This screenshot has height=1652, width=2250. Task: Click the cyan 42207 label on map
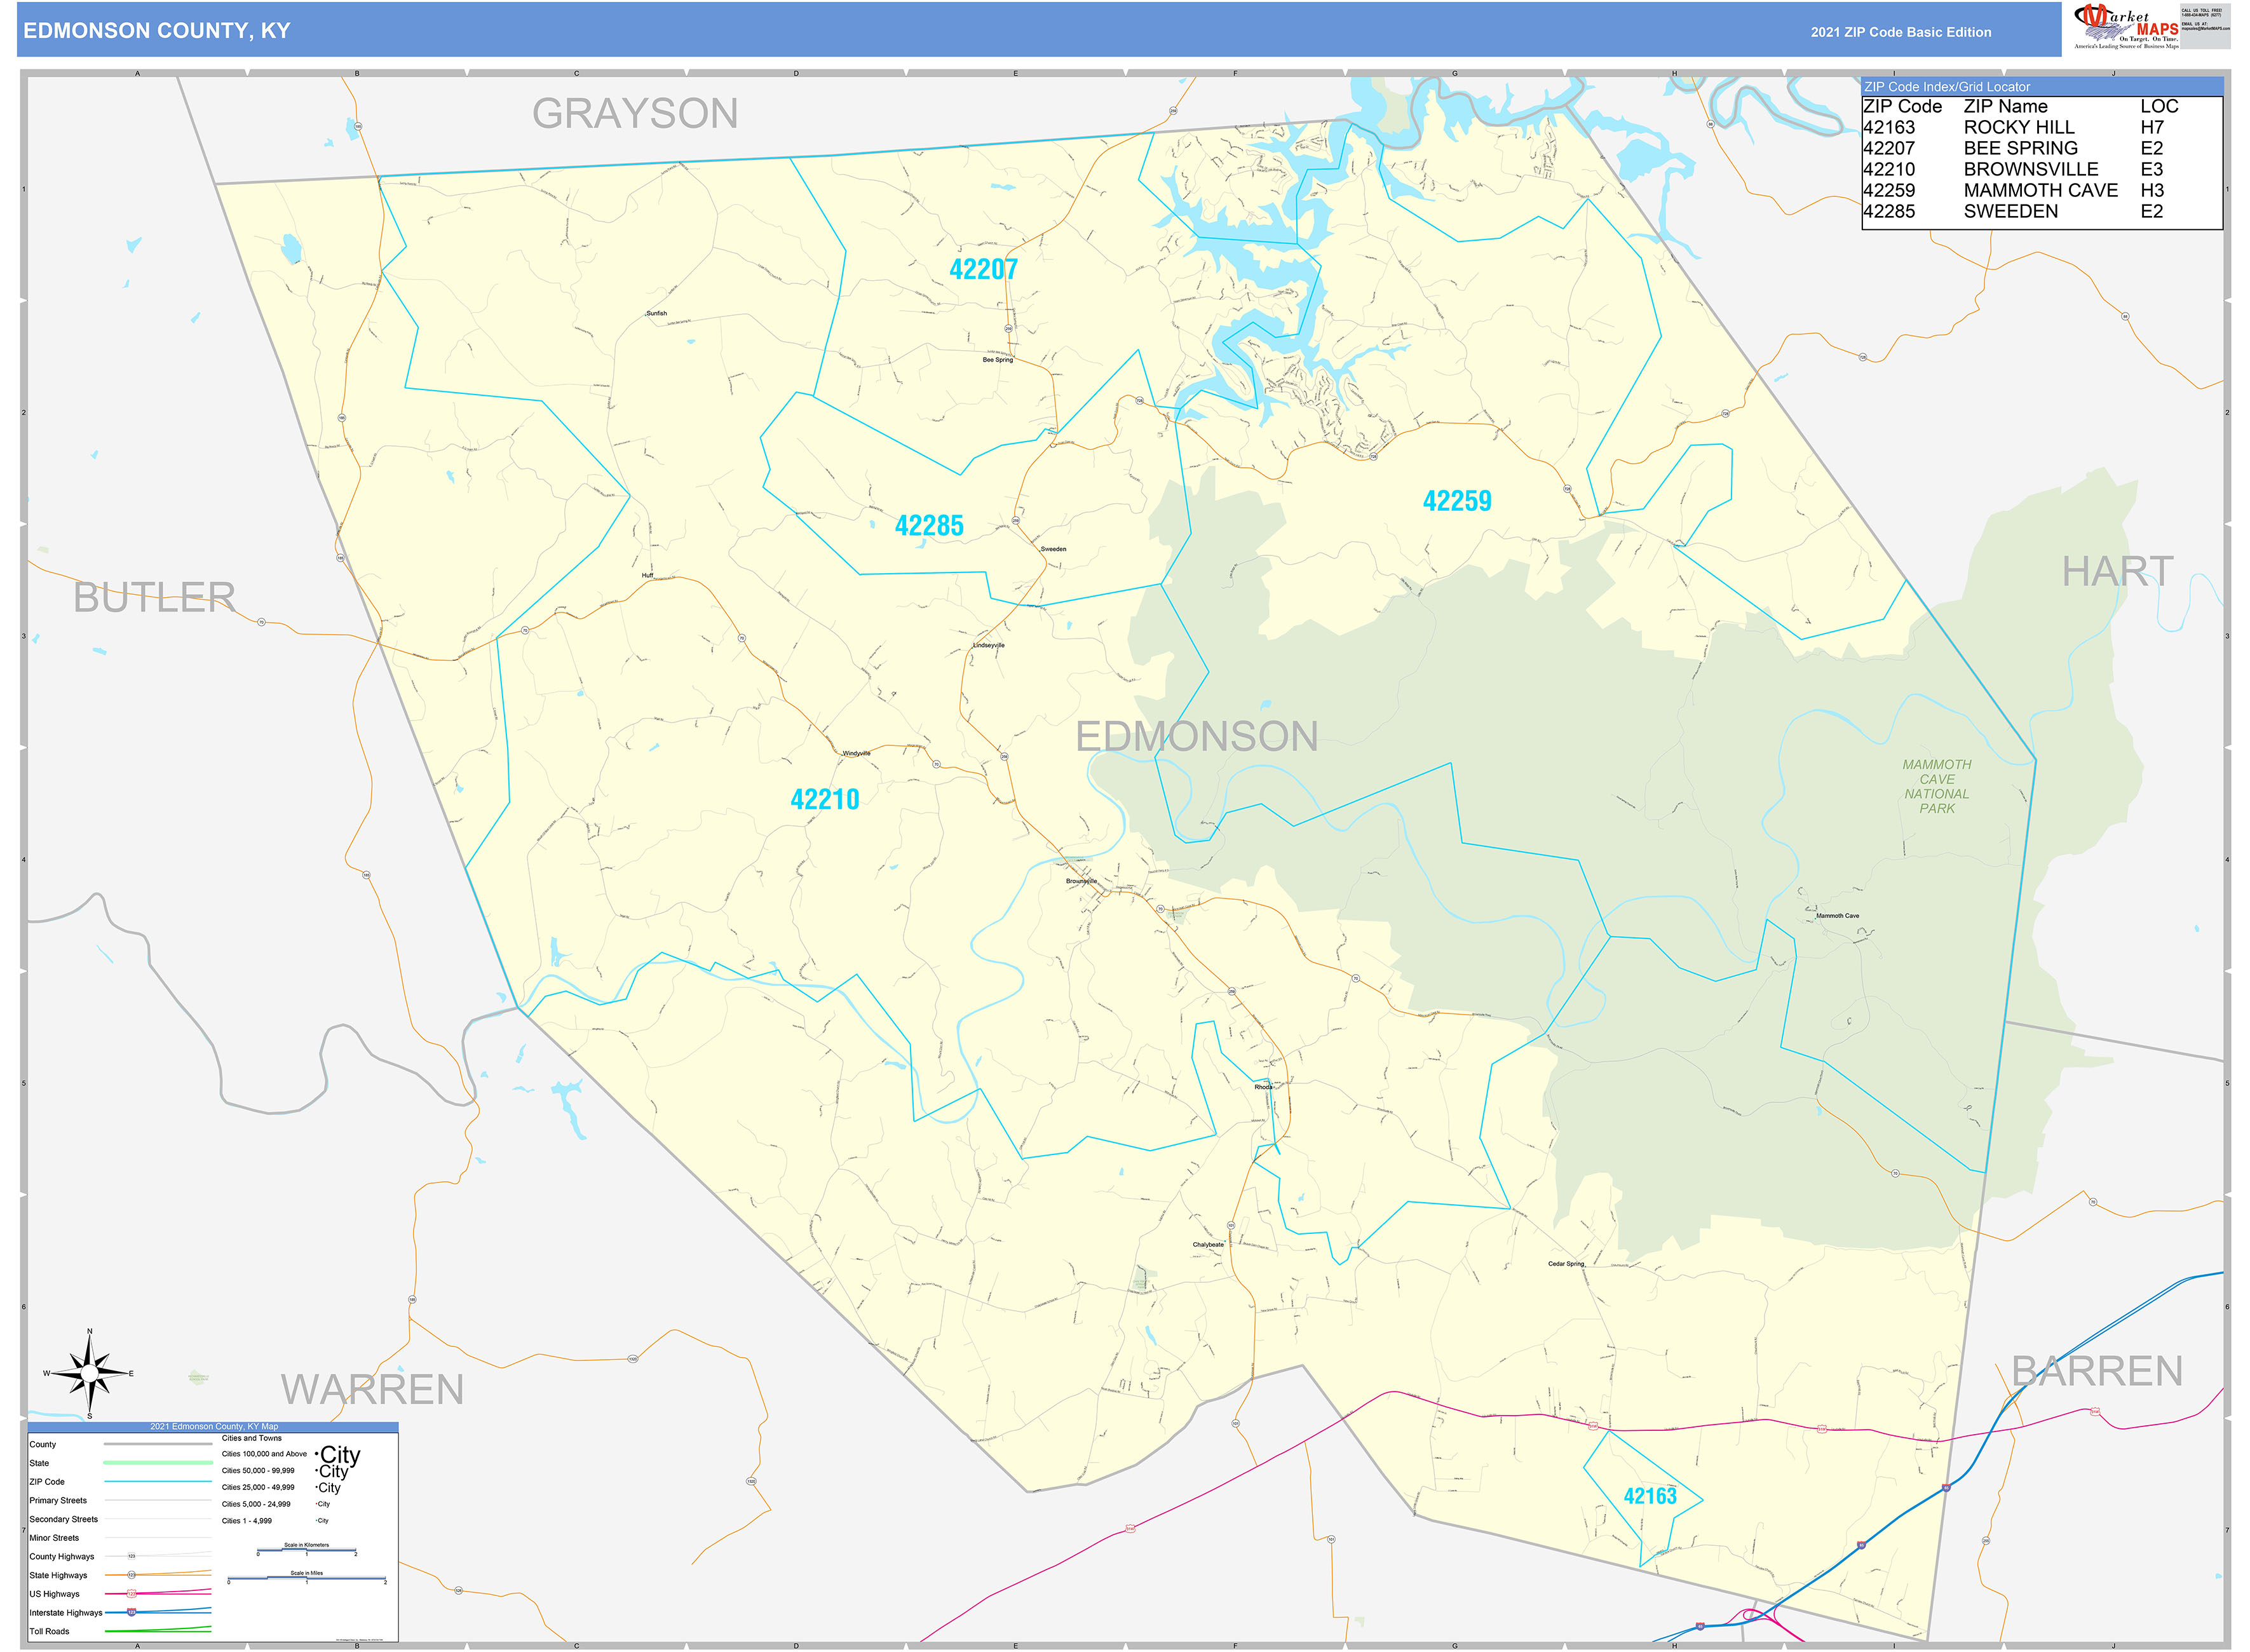983,269
